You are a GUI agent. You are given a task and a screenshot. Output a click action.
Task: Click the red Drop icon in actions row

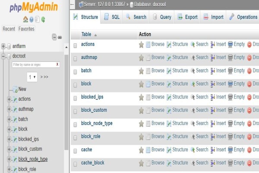coord(249,45)
